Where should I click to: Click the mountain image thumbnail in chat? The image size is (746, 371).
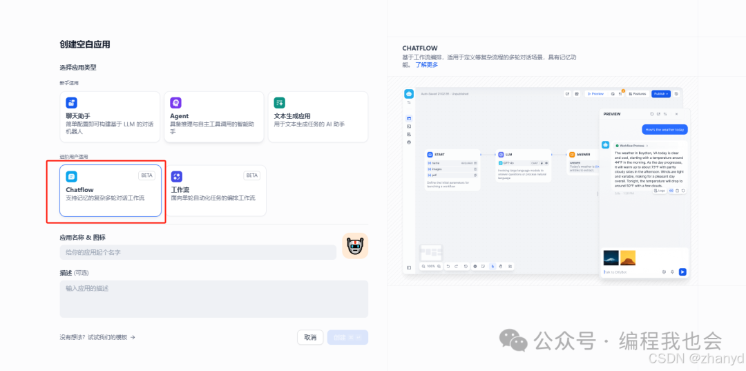pyautogui.click(x=611, y=258)
